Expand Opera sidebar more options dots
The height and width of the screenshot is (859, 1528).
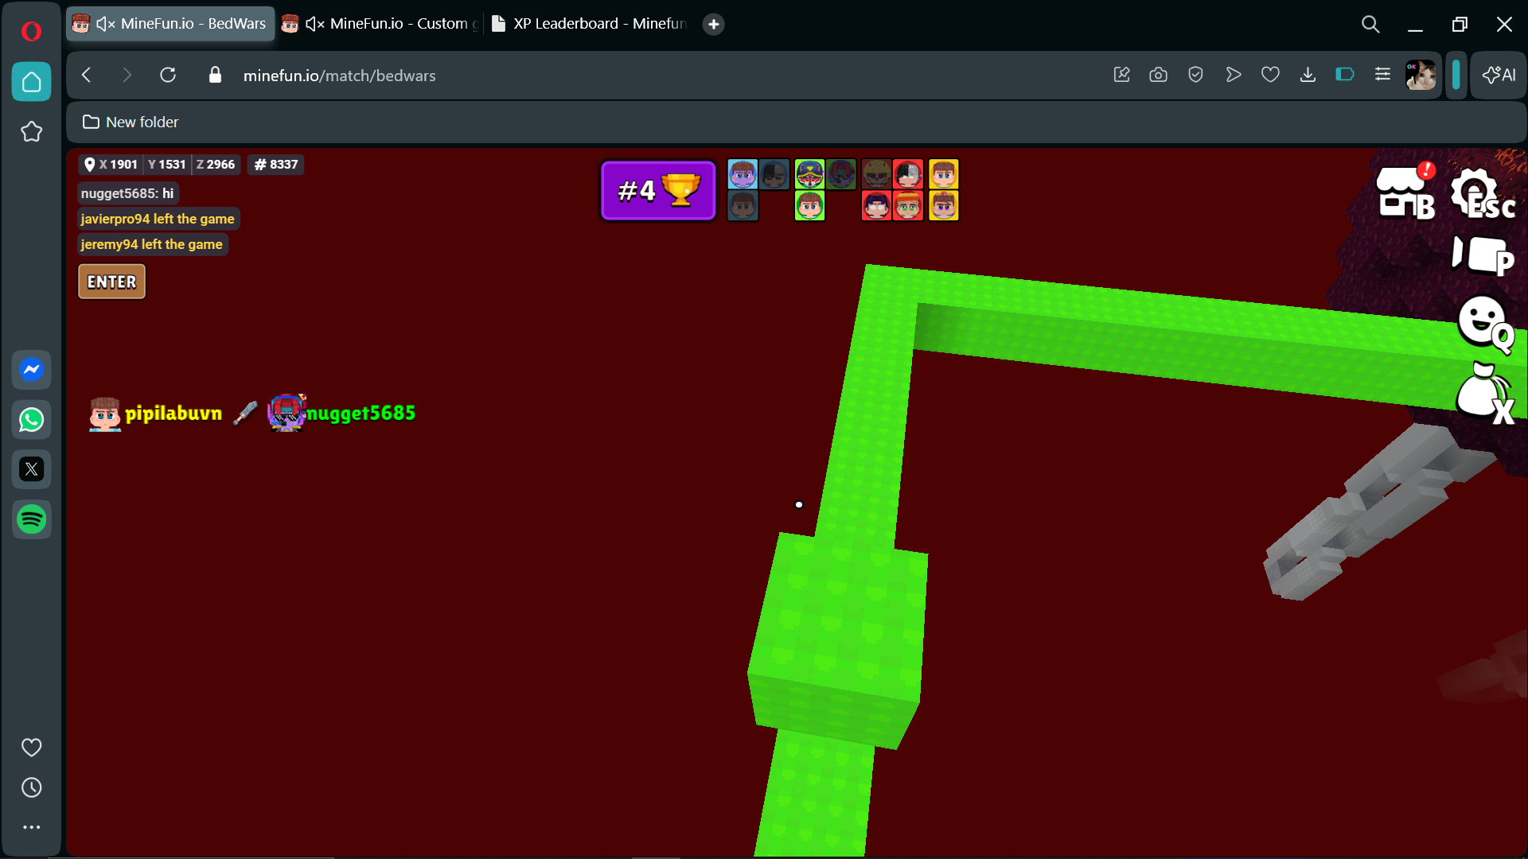[x=32, y=827]
